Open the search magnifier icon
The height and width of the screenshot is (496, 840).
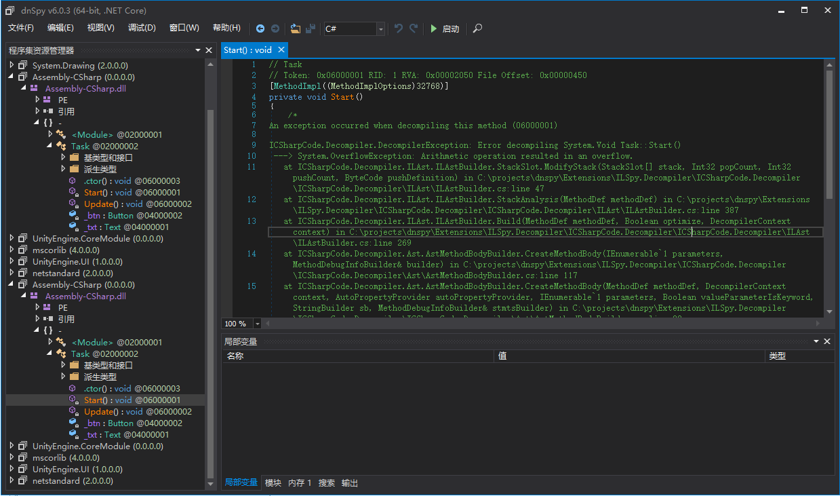(x=477, y=28)
